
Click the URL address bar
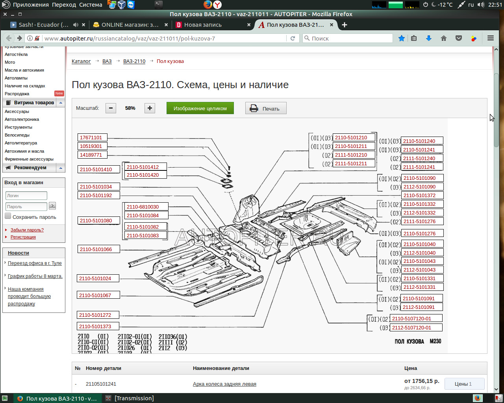tap(165, 38)
